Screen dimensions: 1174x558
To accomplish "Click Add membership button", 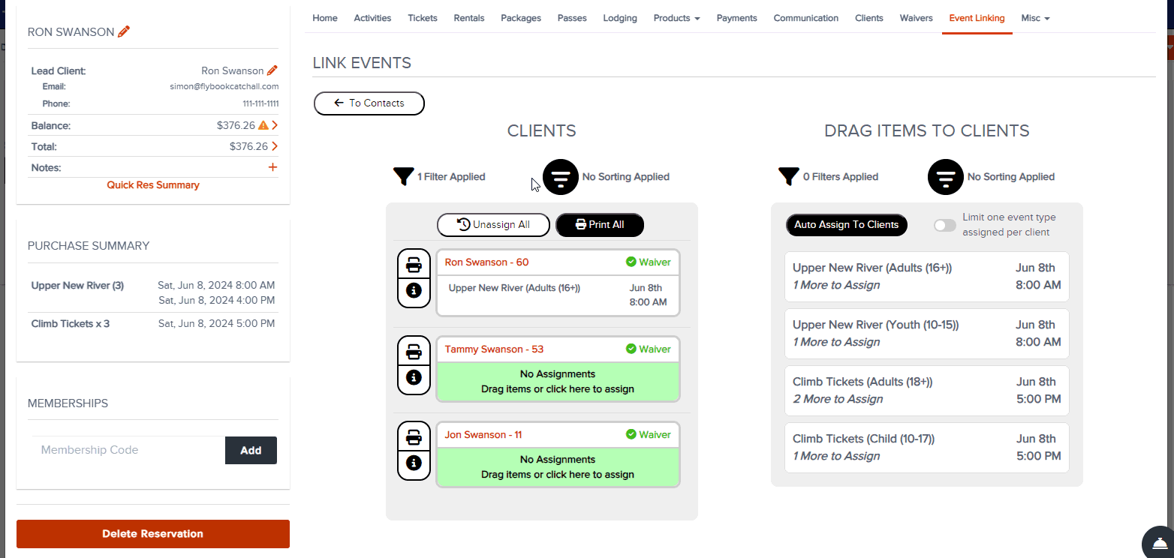I will (251, 450).
